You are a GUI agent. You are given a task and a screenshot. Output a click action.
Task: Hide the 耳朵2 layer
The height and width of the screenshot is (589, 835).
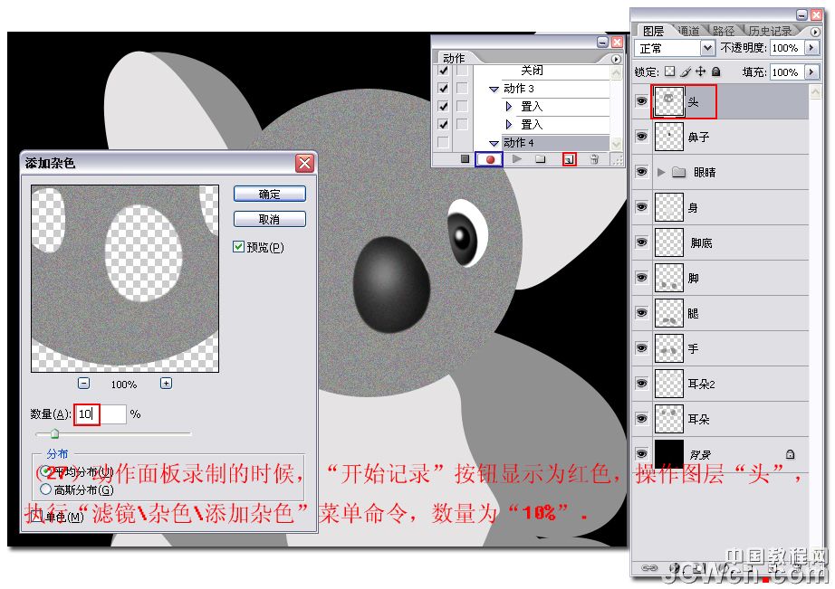[x=641, y=383]
